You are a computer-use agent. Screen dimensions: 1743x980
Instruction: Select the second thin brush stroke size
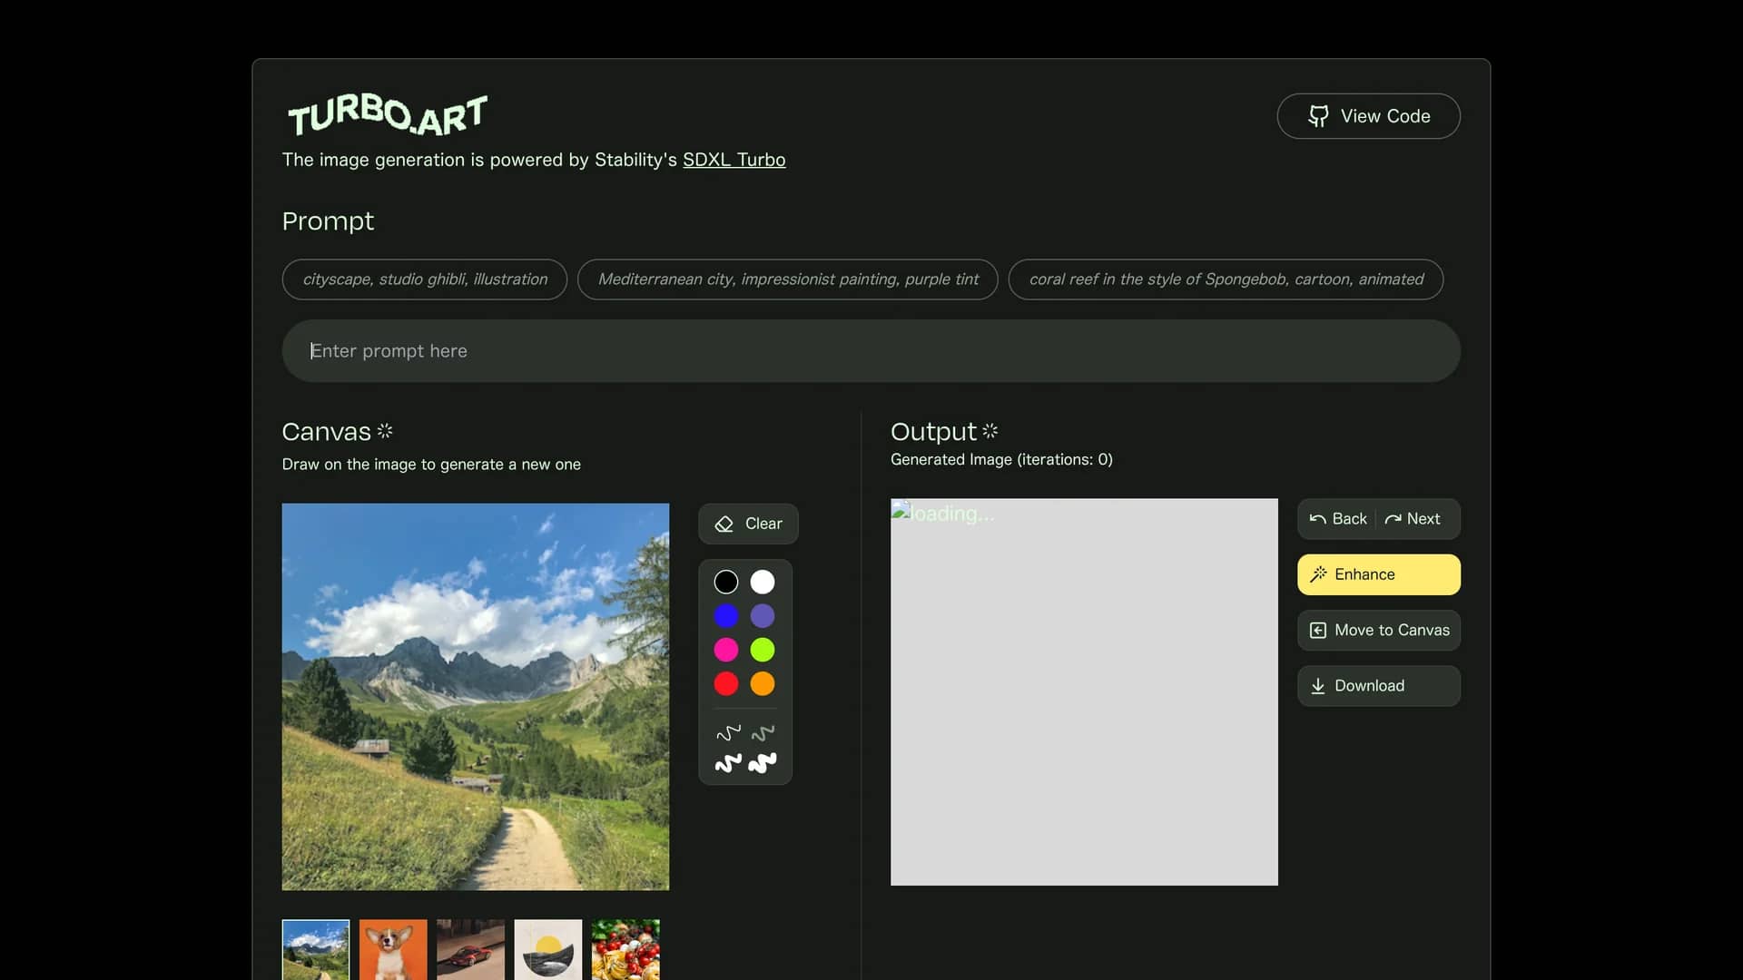[x=763, y=732]
